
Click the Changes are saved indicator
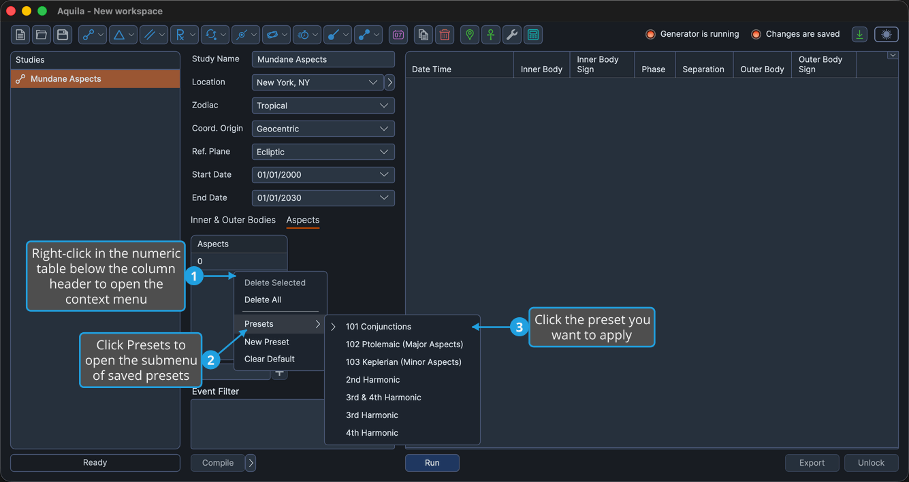tap(795, 34)
